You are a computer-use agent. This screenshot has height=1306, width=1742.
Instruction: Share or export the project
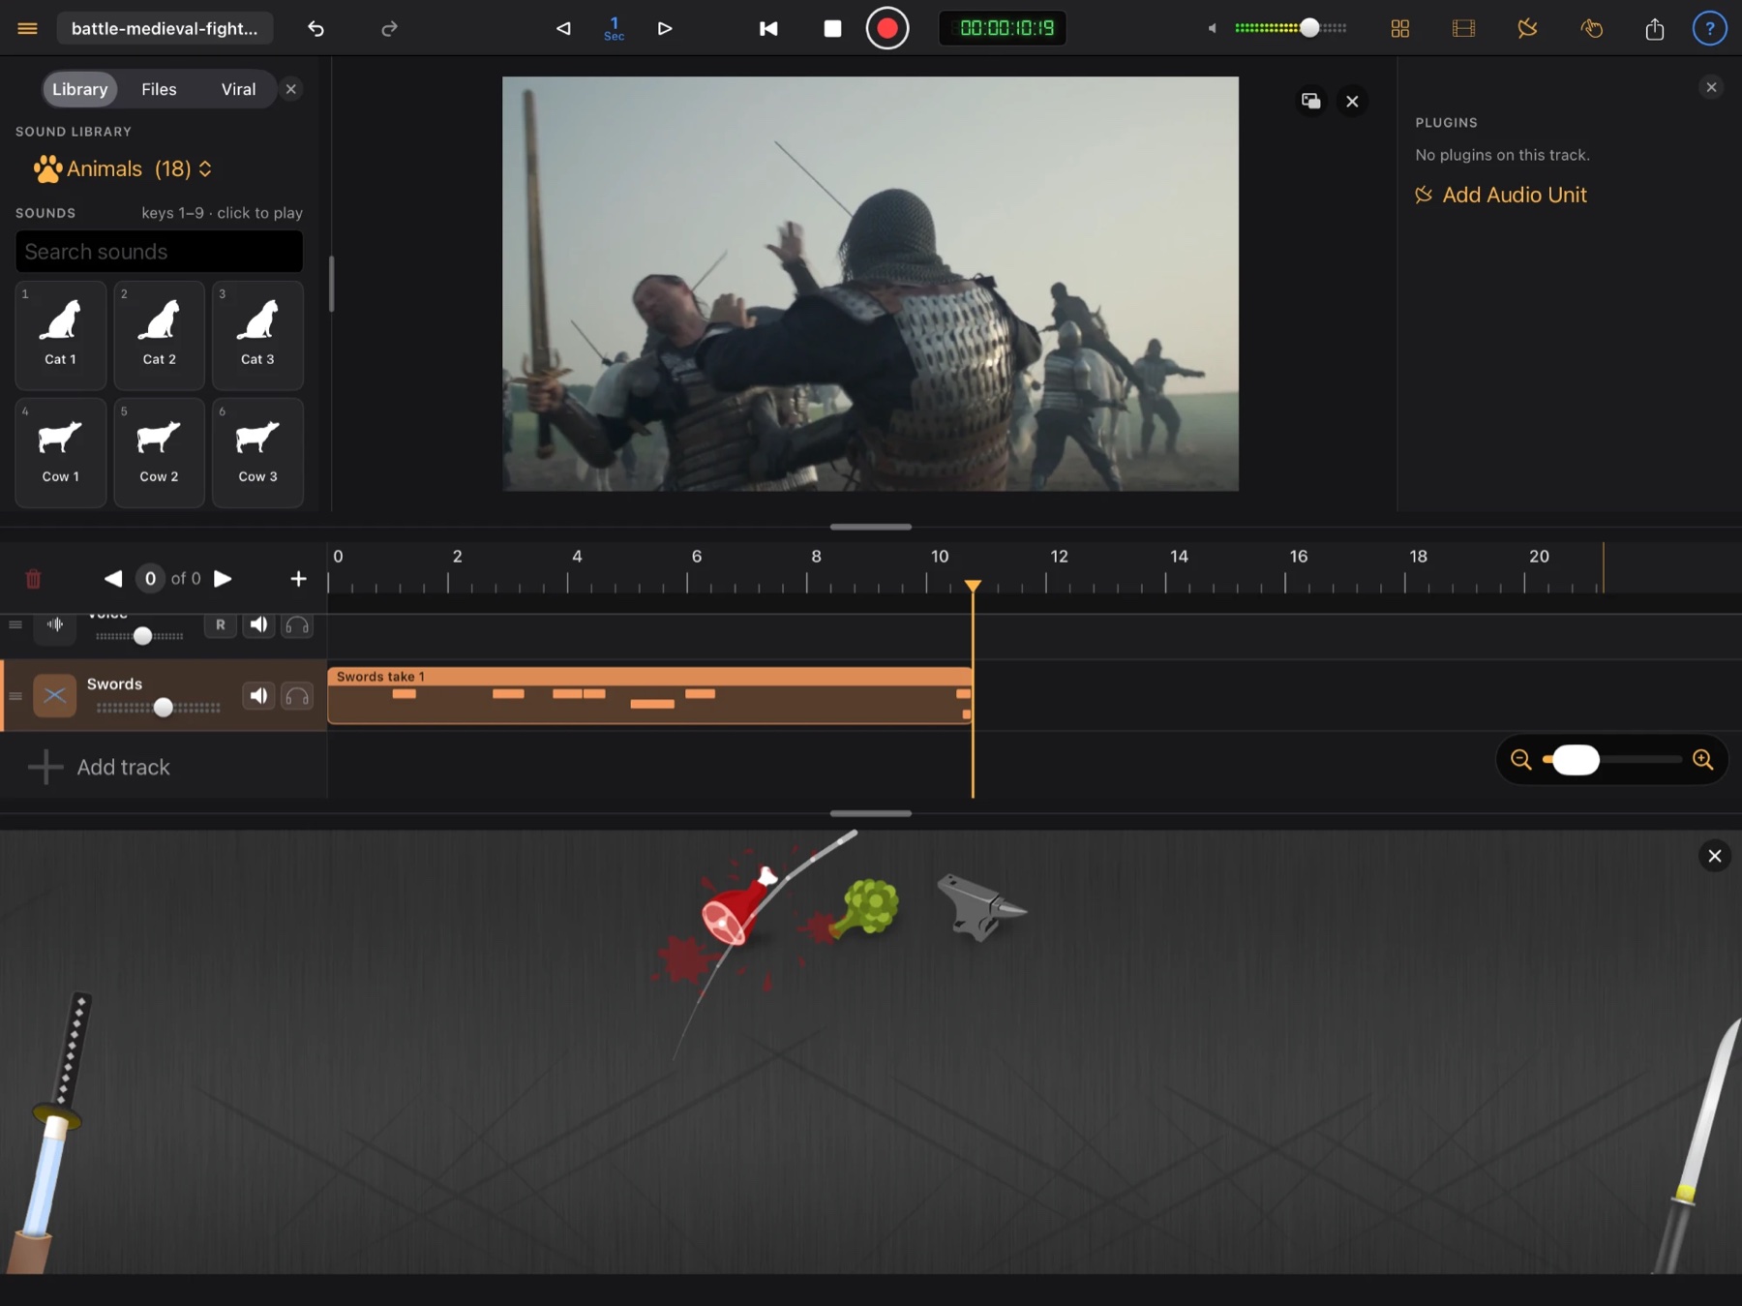tap(1655, 28)
